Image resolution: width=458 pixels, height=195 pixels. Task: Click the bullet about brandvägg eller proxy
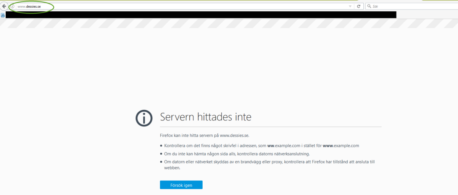pos(269,165)
